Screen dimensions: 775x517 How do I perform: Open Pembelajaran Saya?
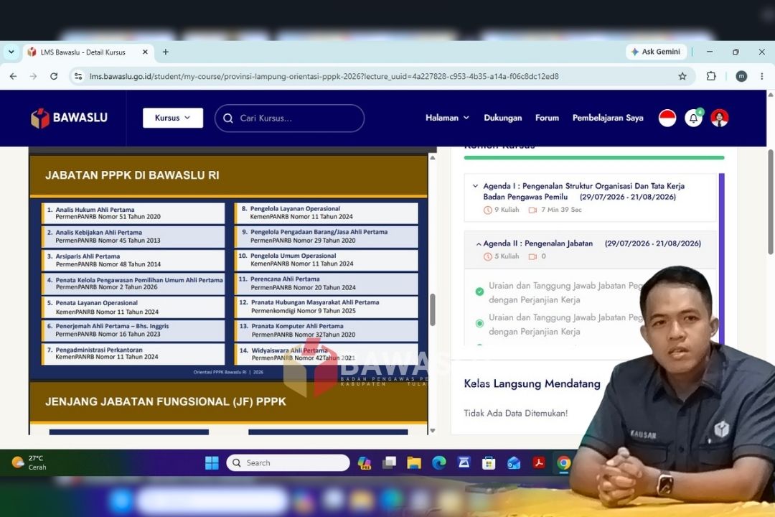coord(608,118)
